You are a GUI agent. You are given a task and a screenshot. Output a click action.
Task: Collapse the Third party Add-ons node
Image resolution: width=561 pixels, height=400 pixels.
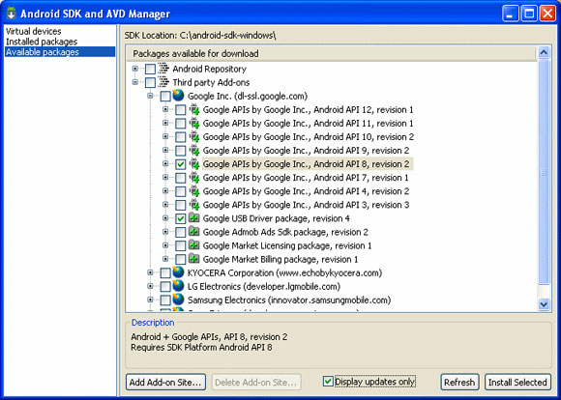(x=134, y=82)
